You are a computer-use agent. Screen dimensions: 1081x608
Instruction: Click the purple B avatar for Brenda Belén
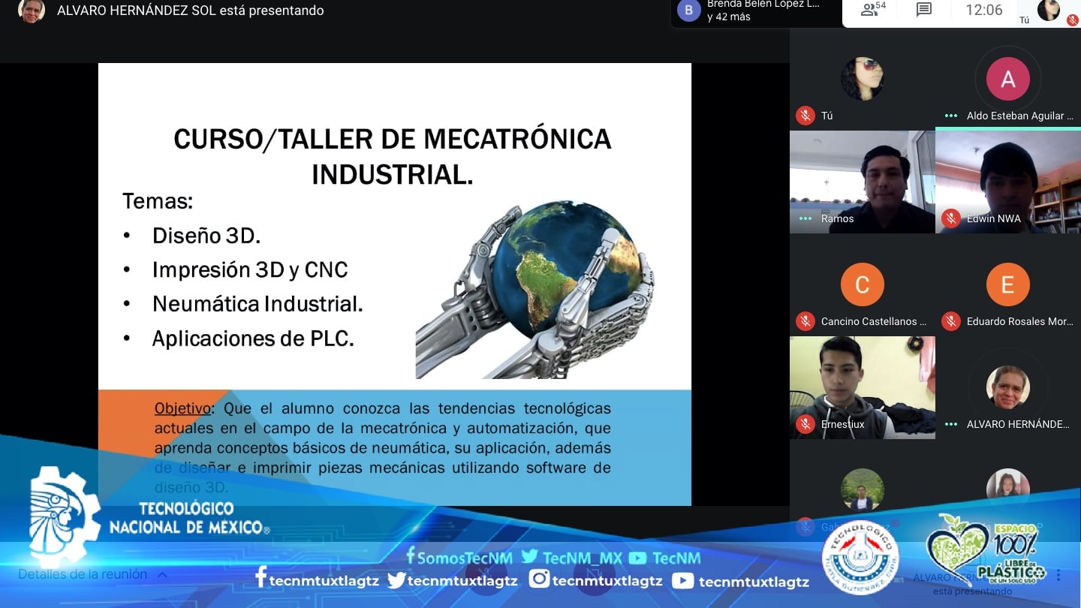tap(689, 11)
